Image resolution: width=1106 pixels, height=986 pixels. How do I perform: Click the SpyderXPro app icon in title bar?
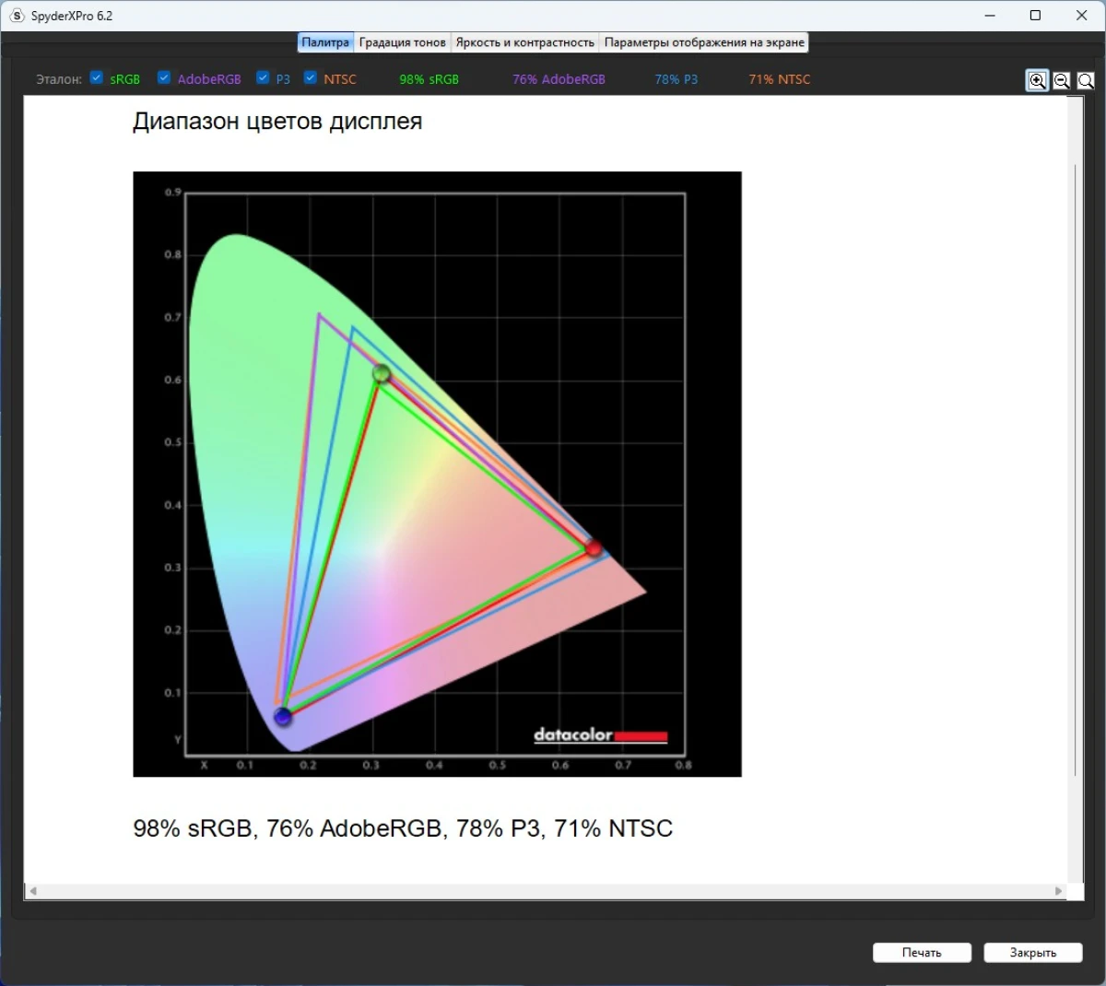(x=17, y=16)
